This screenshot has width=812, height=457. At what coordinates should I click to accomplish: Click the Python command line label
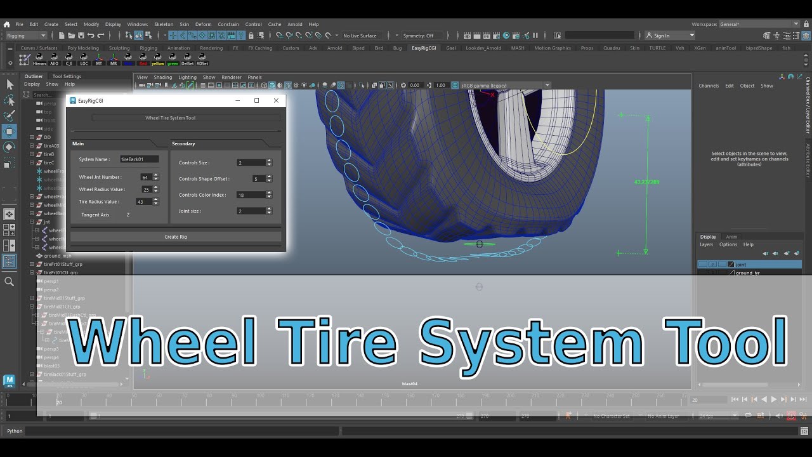[x=15, y=431]
